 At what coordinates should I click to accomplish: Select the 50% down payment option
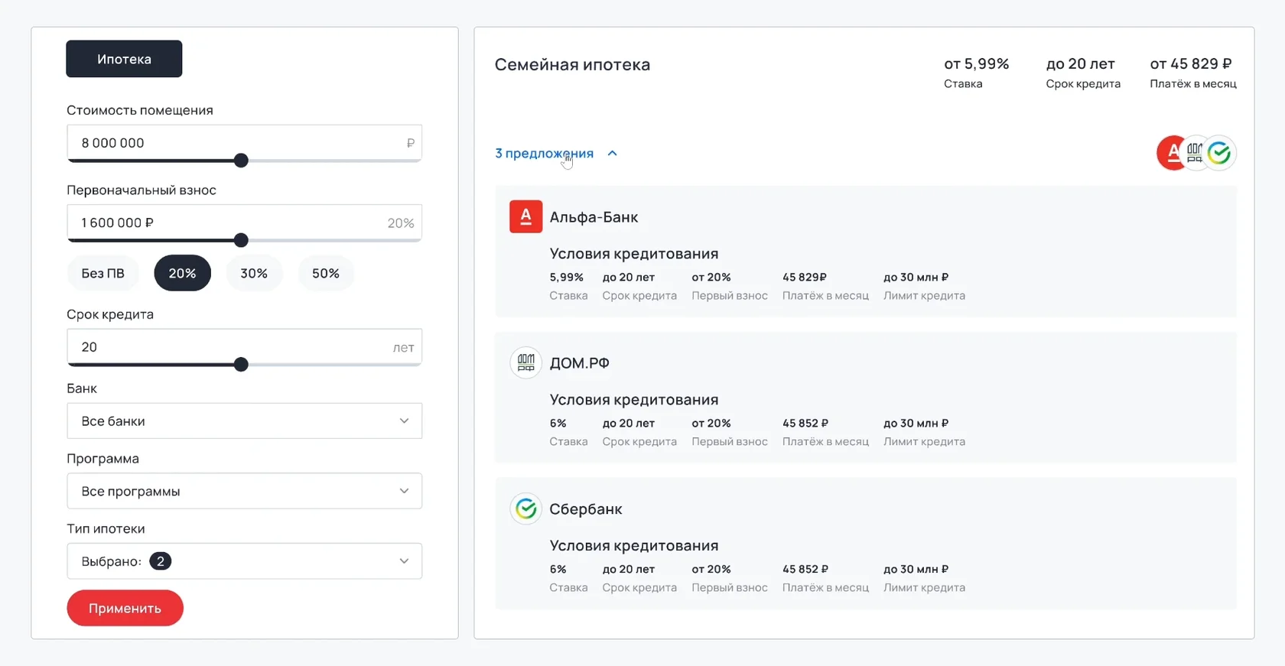click(326, 274)
